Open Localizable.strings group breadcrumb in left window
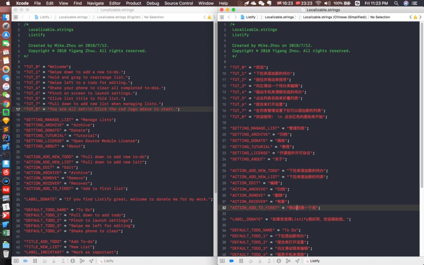The width and height of the screenshot is (424, 265). coord(71,17)
